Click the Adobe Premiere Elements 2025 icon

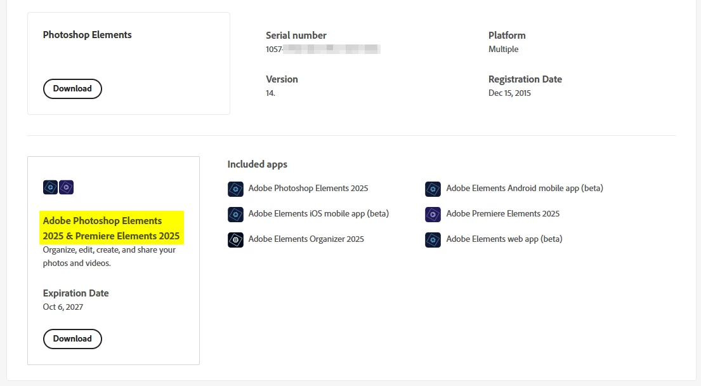point(433,214)
